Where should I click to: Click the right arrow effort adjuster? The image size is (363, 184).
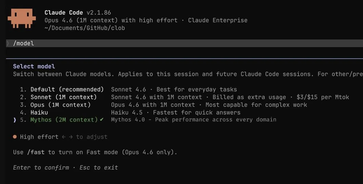pos(71,137)
